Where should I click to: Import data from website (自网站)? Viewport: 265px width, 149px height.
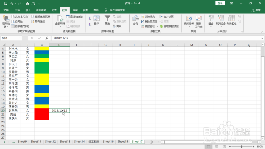point(17,21)
